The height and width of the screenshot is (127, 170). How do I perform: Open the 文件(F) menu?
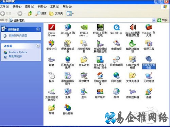(4, 6)
